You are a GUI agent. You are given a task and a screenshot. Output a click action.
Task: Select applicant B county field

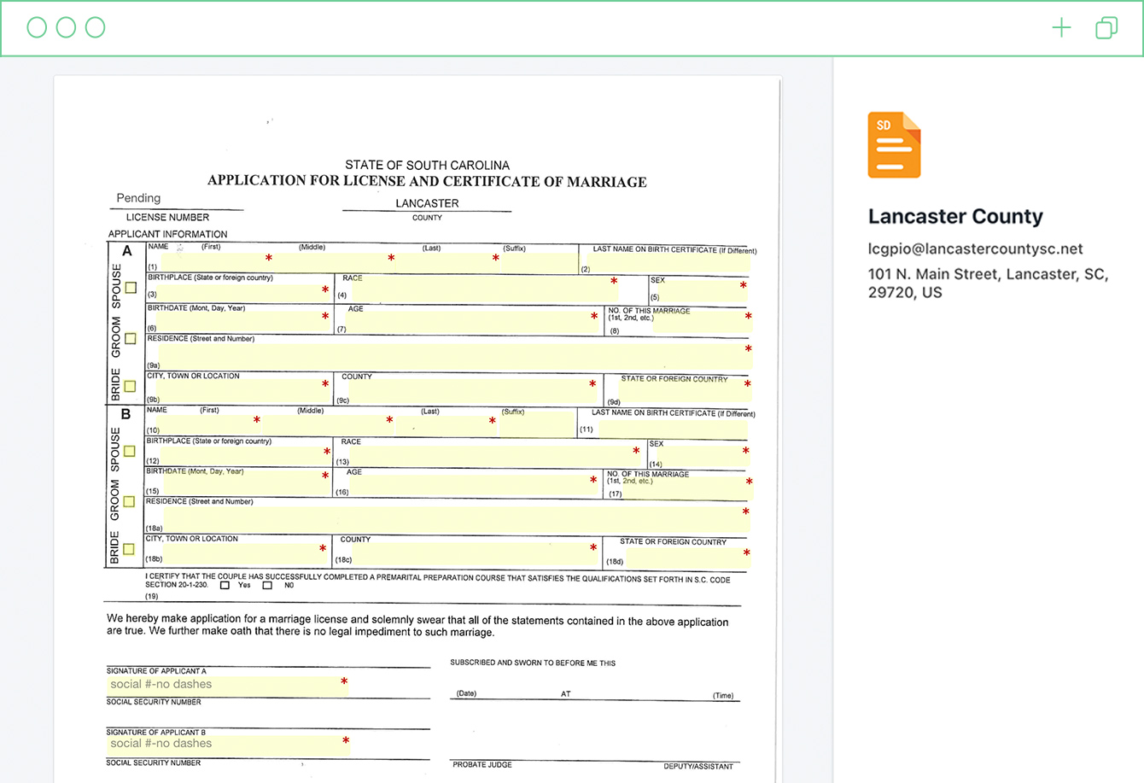tap(470, 556)
